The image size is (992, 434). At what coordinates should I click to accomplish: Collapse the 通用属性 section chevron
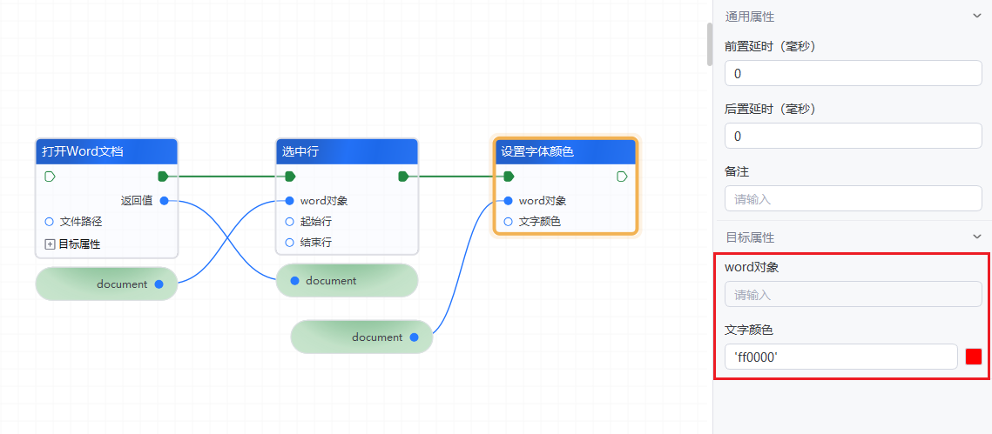coord(976,16)
